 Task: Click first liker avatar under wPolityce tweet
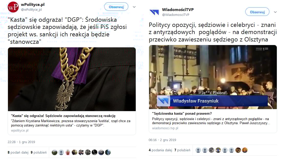55,152
